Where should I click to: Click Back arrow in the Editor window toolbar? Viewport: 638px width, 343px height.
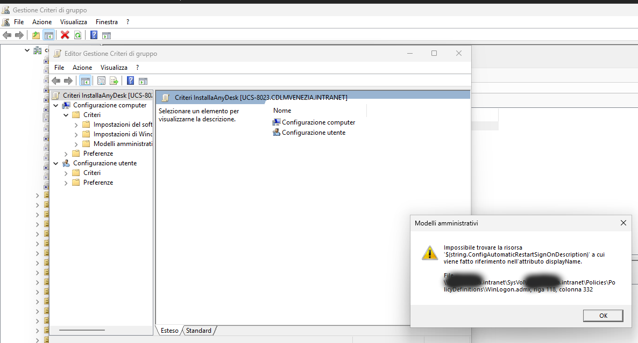56,81
